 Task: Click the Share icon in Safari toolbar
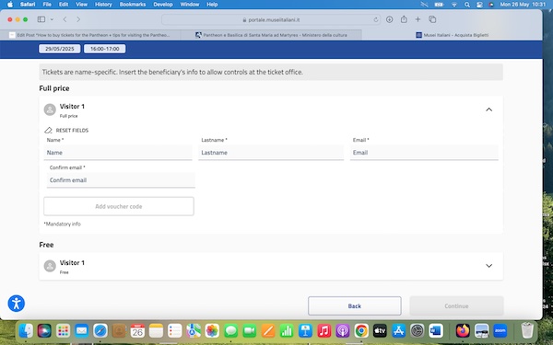[x=404, y=19]
